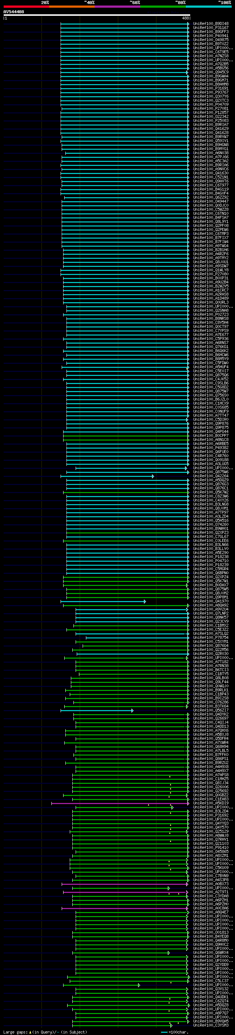The height and width of the screenshot is (1035, 235).
Task: Click UniRef100_A7TP97 entry
Action: click(210, 513)
